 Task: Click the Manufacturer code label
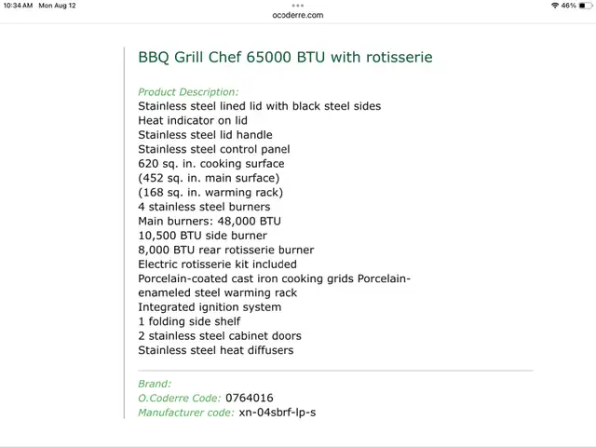click(186, 413)
